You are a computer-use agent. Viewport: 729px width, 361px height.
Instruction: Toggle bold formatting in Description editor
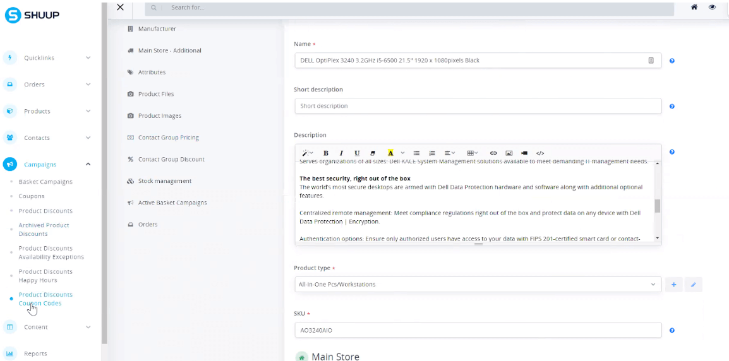[x=325, y=153]
